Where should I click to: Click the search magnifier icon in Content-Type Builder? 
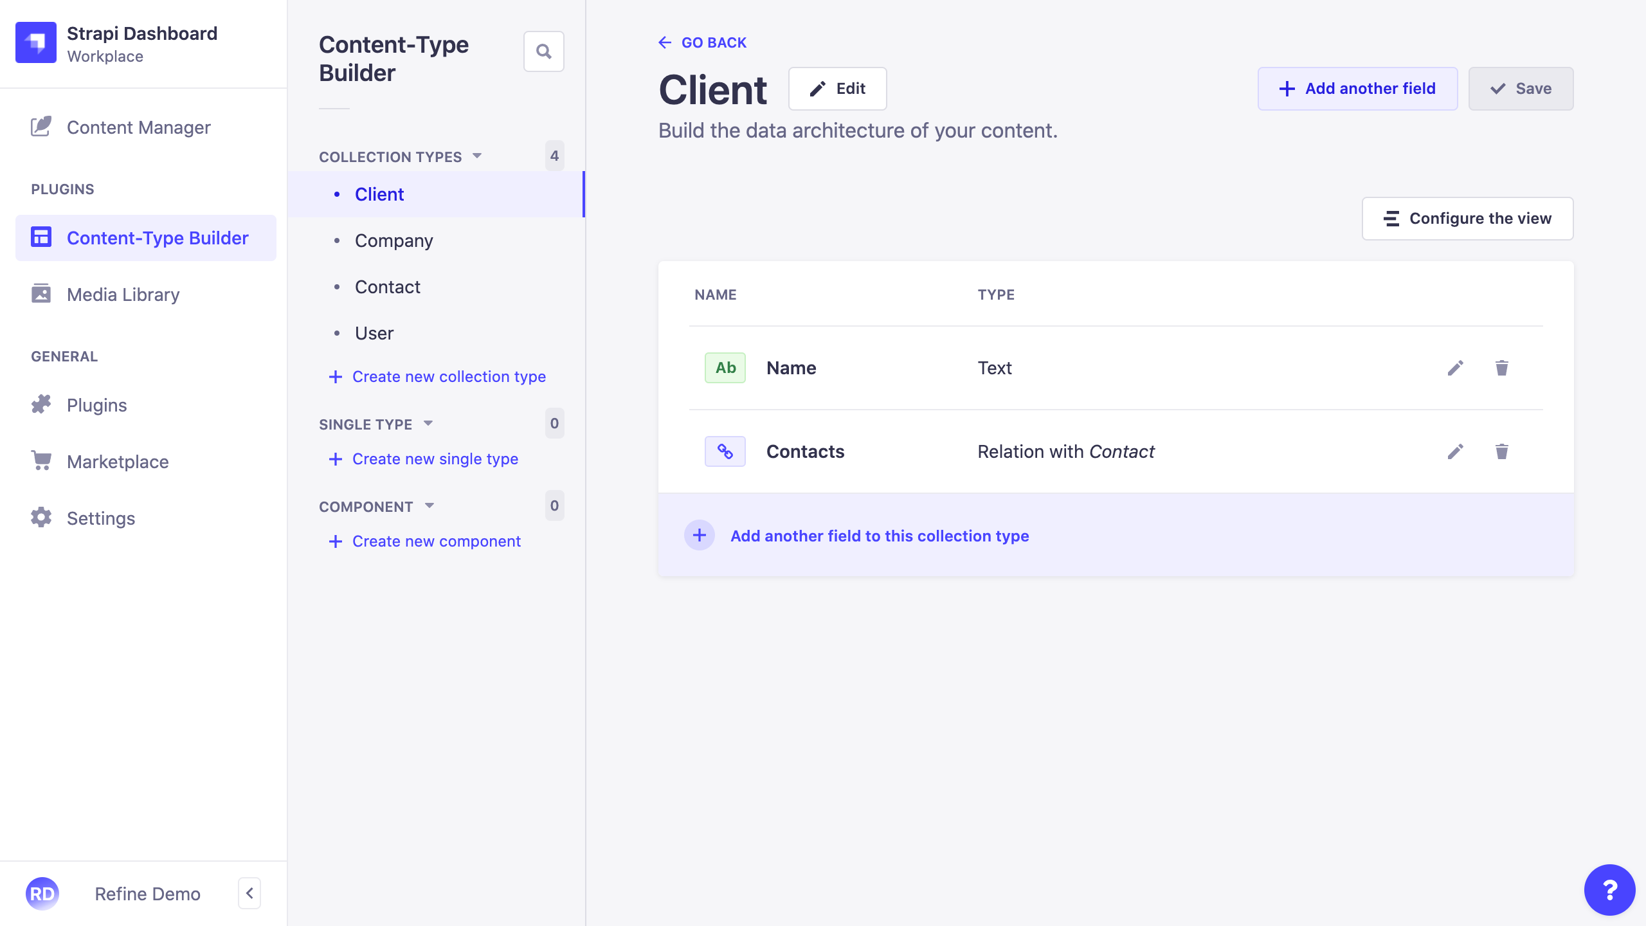point(544,51)
